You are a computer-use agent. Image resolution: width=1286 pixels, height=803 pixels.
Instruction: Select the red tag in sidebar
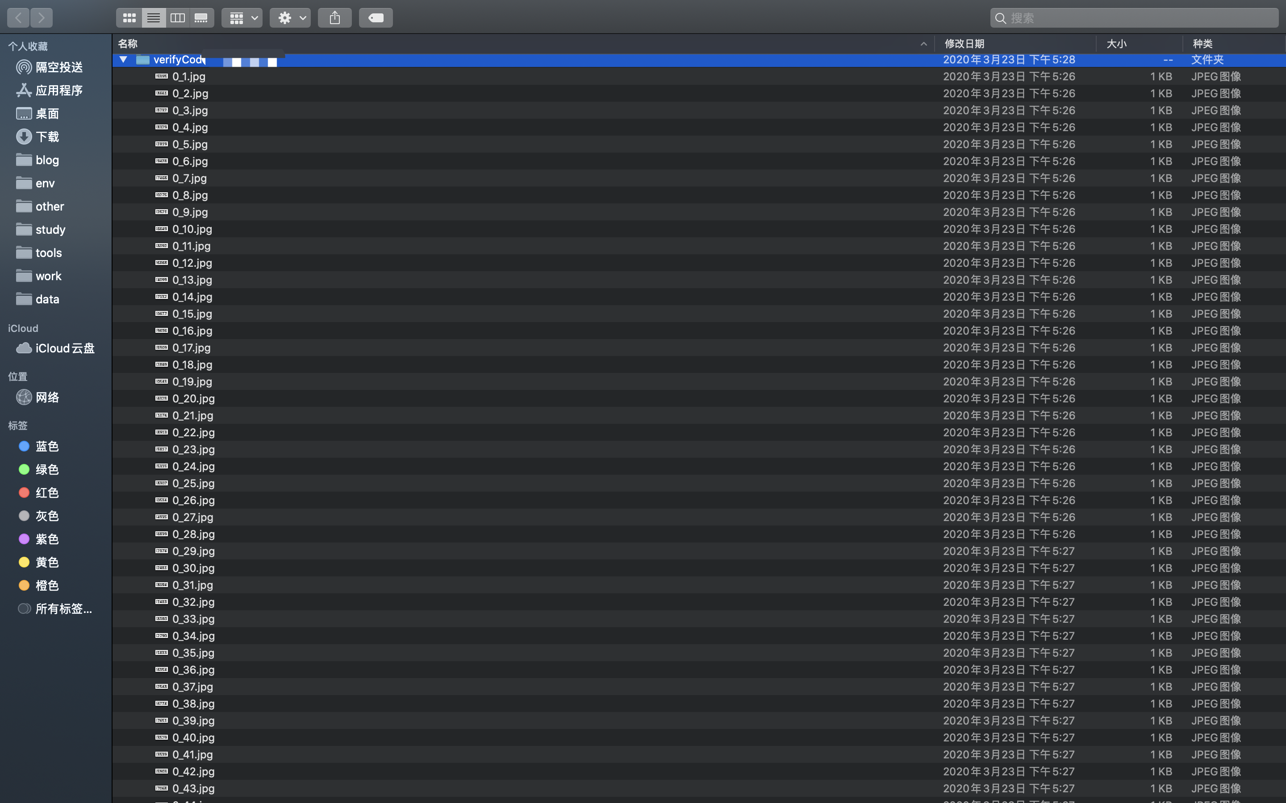click(47, 493)
